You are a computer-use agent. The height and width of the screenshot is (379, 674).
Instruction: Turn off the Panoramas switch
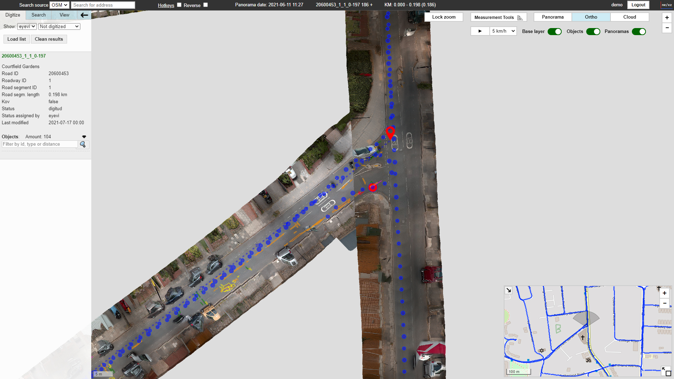click(x=639, y=32)
